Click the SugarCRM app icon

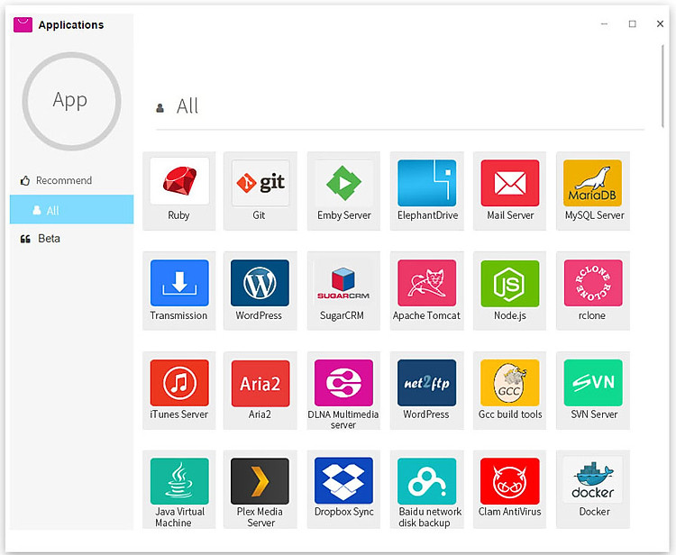343,284
